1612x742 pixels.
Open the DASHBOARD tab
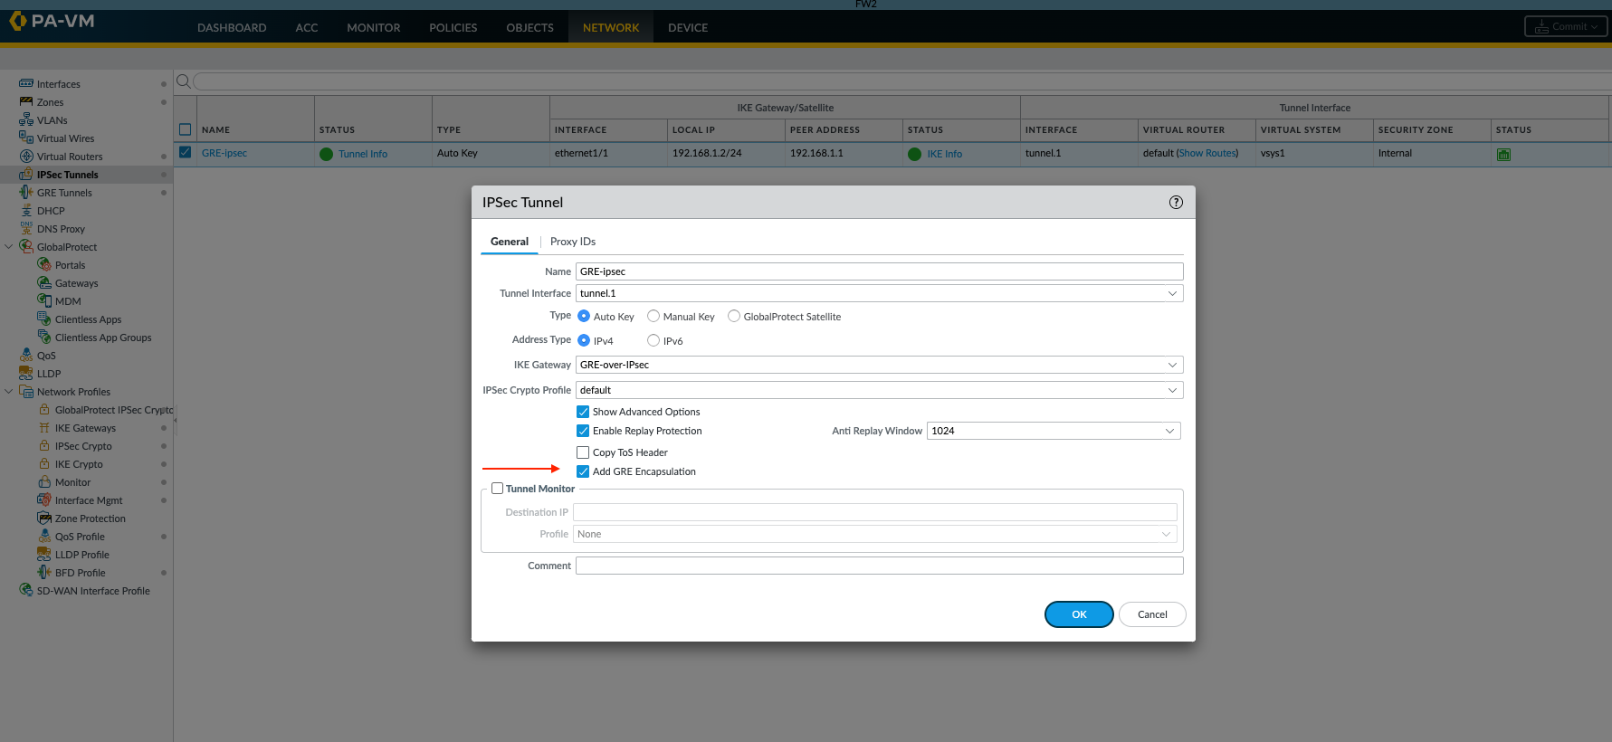click(x=232, y=28)
